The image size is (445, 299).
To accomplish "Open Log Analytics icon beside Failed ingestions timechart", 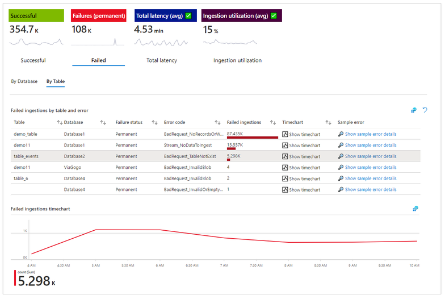I will [x=415, y=209].
